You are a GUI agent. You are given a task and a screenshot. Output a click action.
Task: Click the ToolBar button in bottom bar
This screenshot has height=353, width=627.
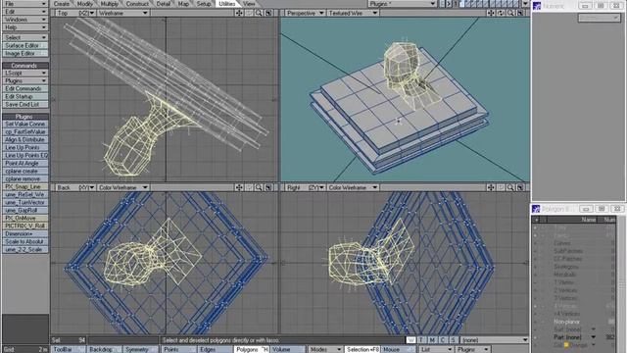click(x=68, y=349)
